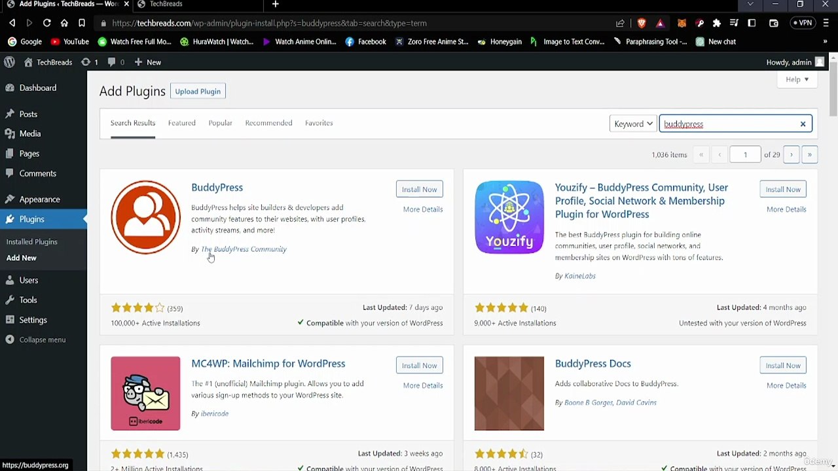Image resolution: width=838 pixels, height=471 pixels.
Task: Click the BuddyPress plugin logo
Action: click(145, 217)
